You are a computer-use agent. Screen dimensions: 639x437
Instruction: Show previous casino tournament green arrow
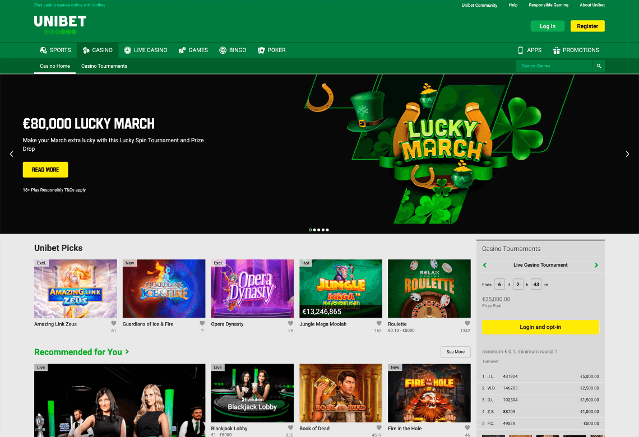484,265
